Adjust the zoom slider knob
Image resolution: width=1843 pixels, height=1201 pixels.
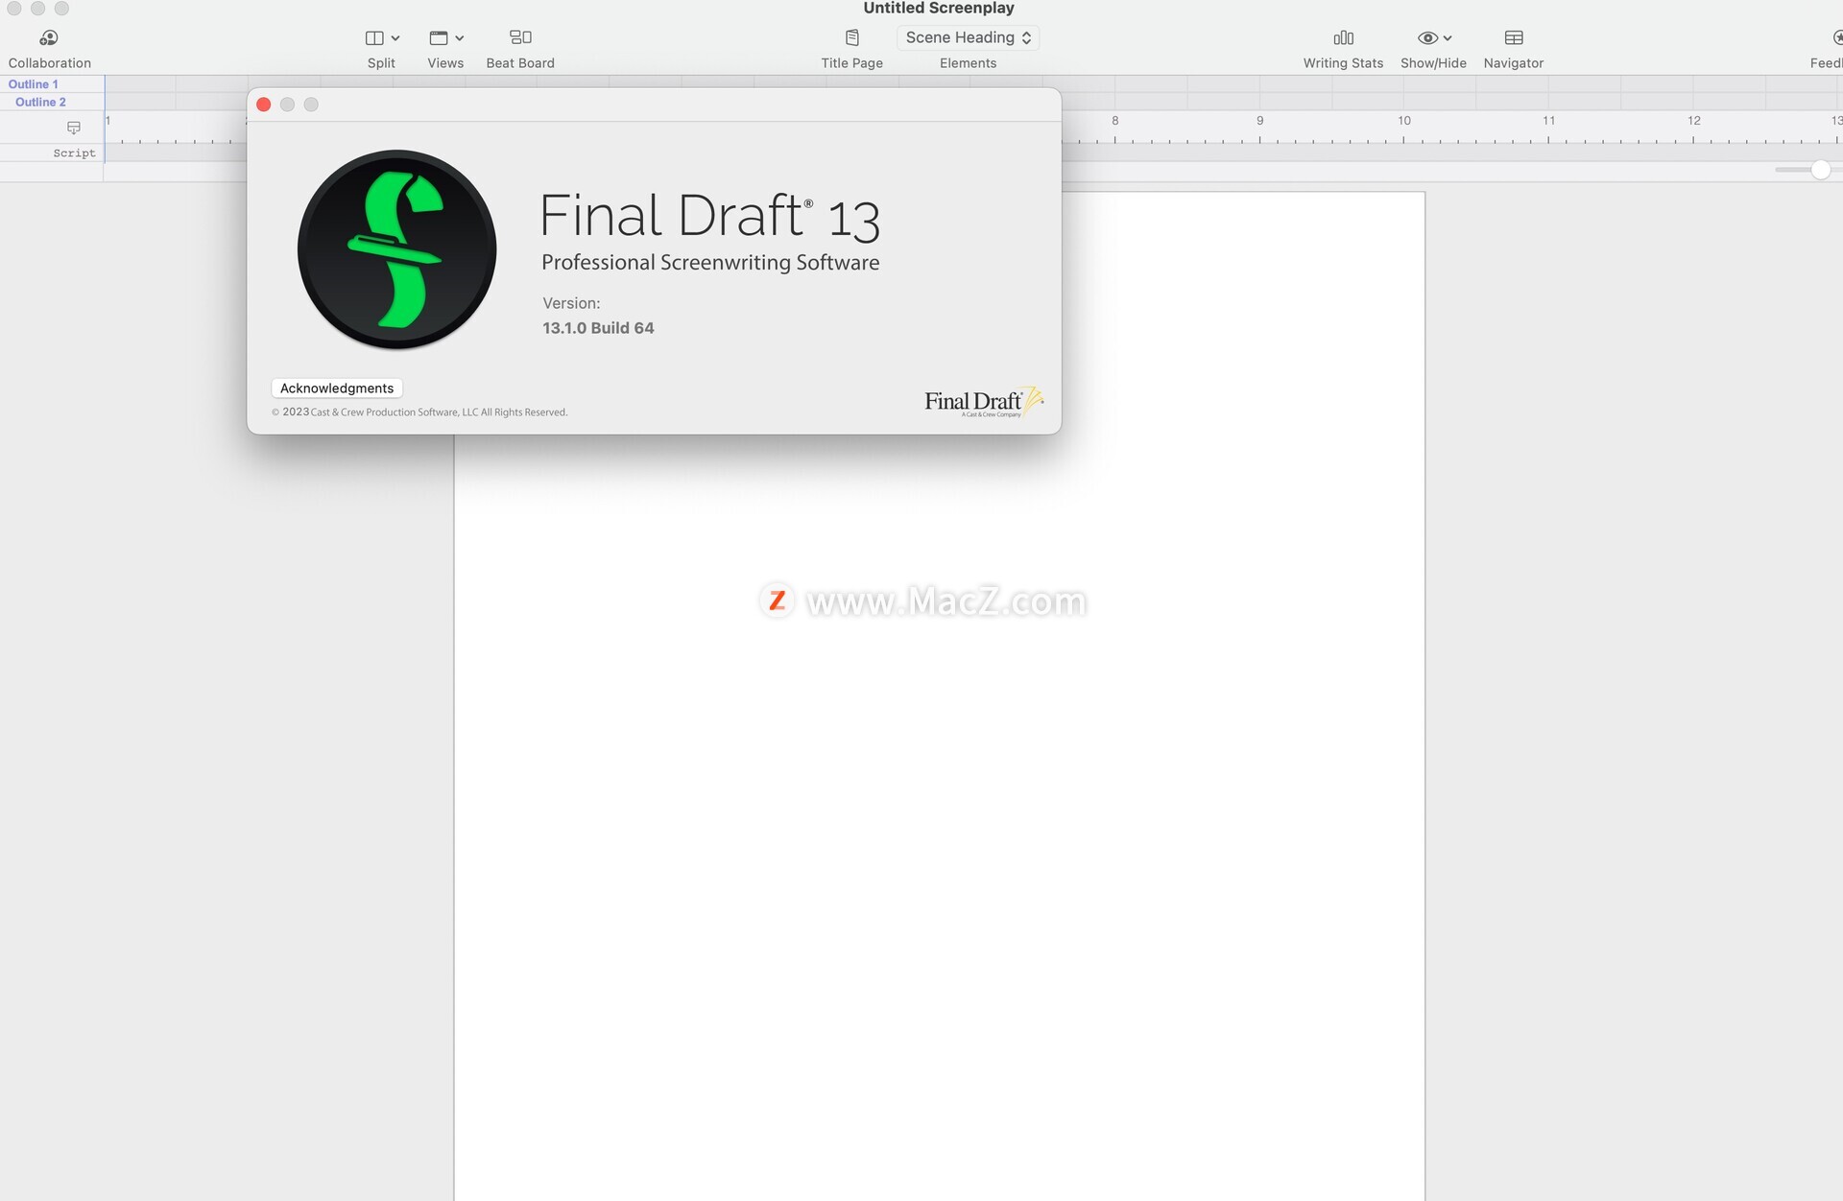(x=1820, y=170)
